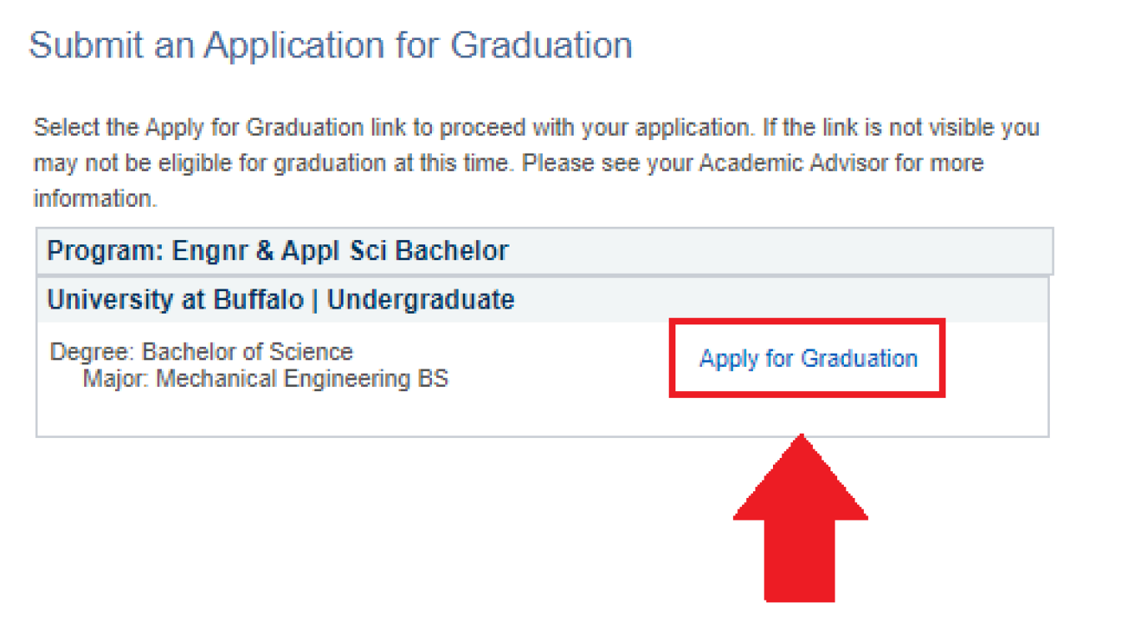
Task: Click the word information. ending the instructions
Action: coord(94,199)
